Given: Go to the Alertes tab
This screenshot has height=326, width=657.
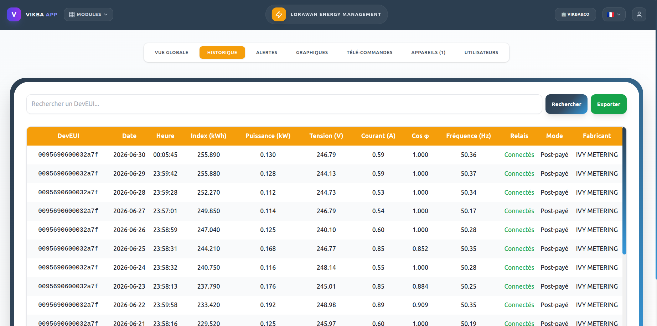Looking at the screenshot, I should (267, 52).
